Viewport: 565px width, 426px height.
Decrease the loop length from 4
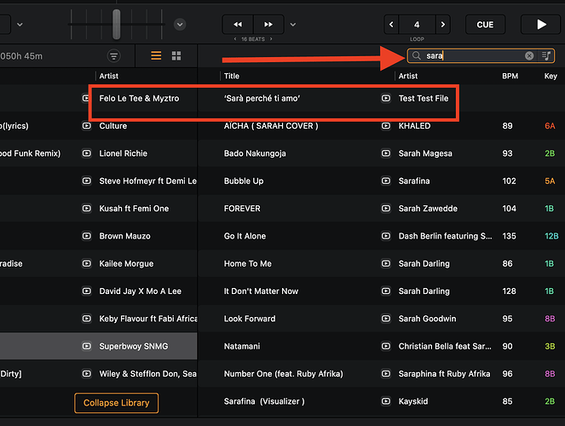tap(391, 25)
